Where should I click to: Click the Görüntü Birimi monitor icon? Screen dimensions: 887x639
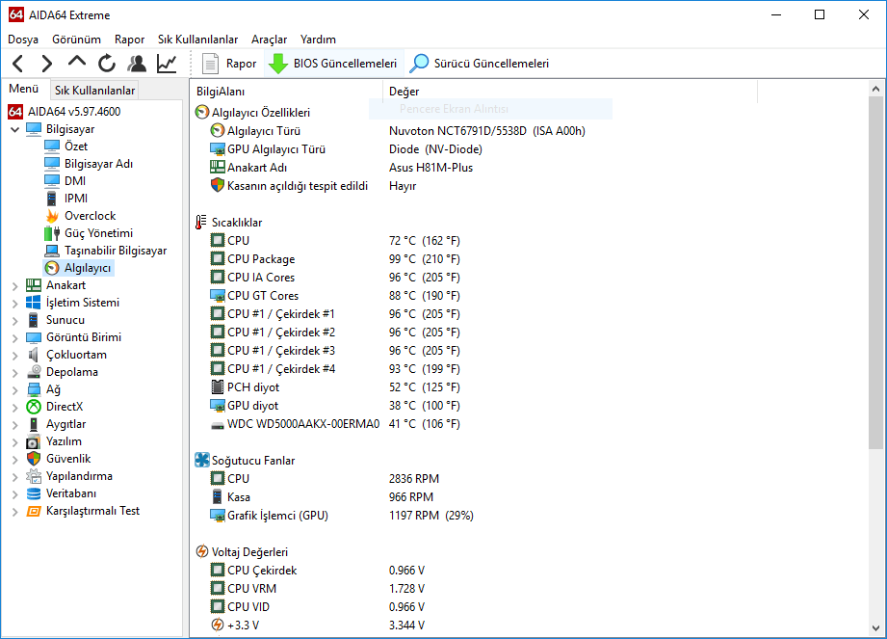pos(34,337)
